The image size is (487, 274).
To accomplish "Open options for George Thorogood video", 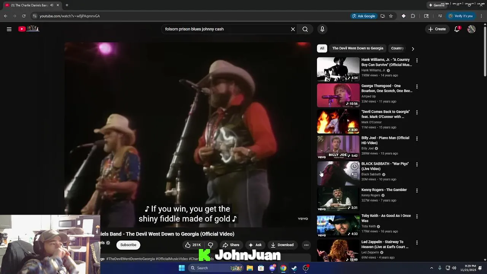I will click(417, 86).
